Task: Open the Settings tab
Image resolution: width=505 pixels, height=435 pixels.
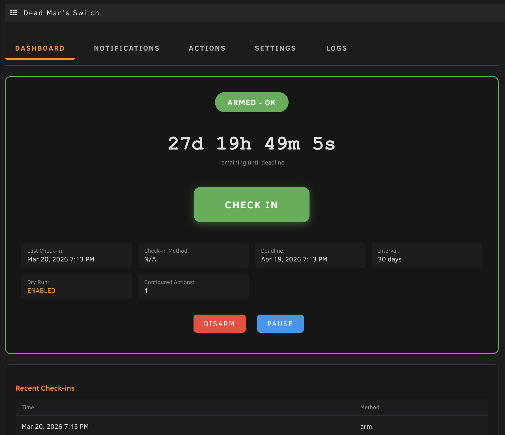Action: (x=275, y=48)
